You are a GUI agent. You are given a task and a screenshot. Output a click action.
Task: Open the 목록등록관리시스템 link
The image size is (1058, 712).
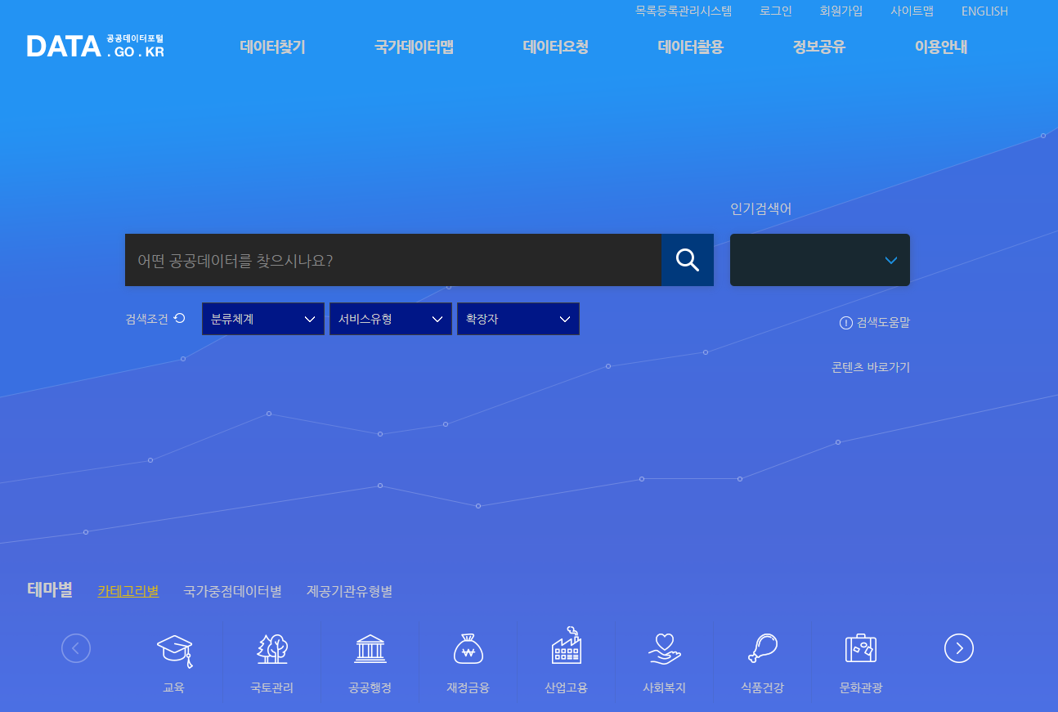click(x=684, y=11)
